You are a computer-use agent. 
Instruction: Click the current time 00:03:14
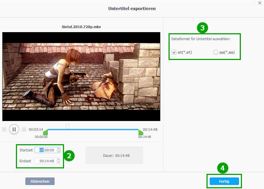pyautogui.click(x=36, y=130)
